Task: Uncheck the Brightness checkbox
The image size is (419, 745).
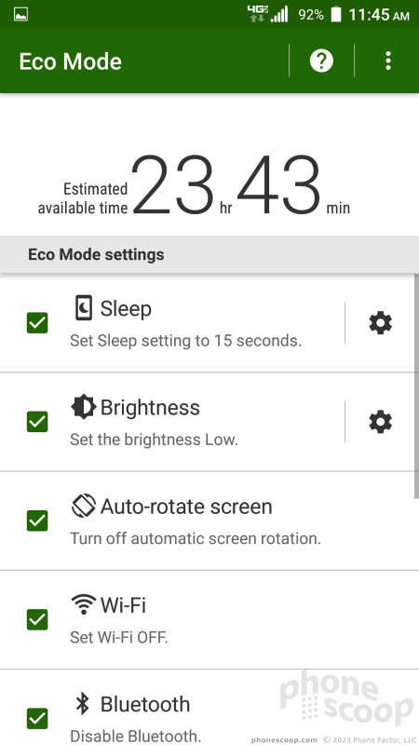Action: point(37,422)
